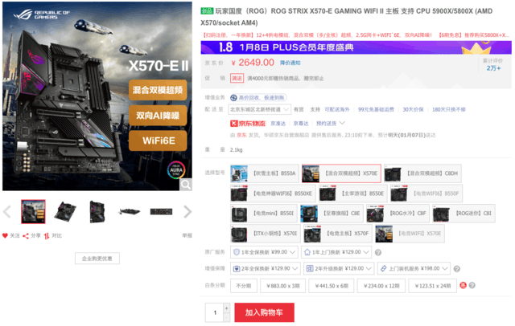
Task: Click the 30天价保 link
Action: 413,109
